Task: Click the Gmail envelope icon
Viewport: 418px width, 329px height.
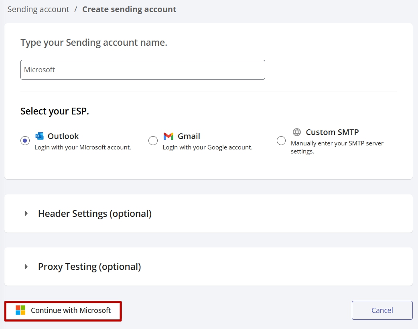Action: tap(168, 136)
